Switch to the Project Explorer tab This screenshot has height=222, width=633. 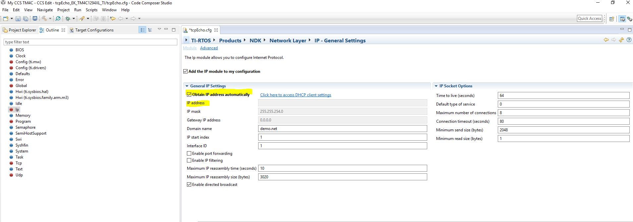[20, 30]
